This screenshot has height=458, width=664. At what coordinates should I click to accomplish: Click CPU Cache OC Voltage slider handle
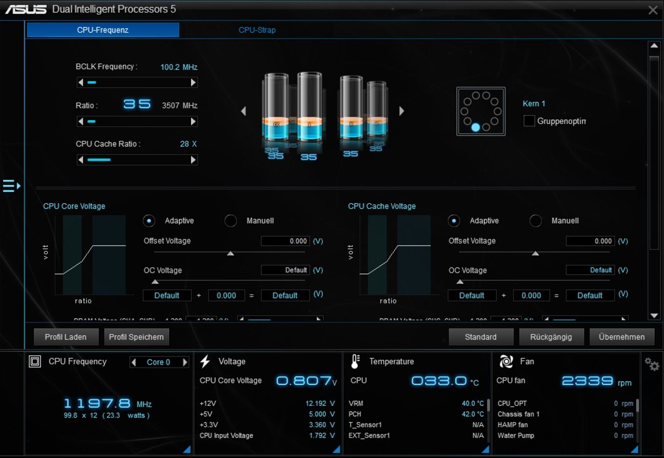[460, 282]
